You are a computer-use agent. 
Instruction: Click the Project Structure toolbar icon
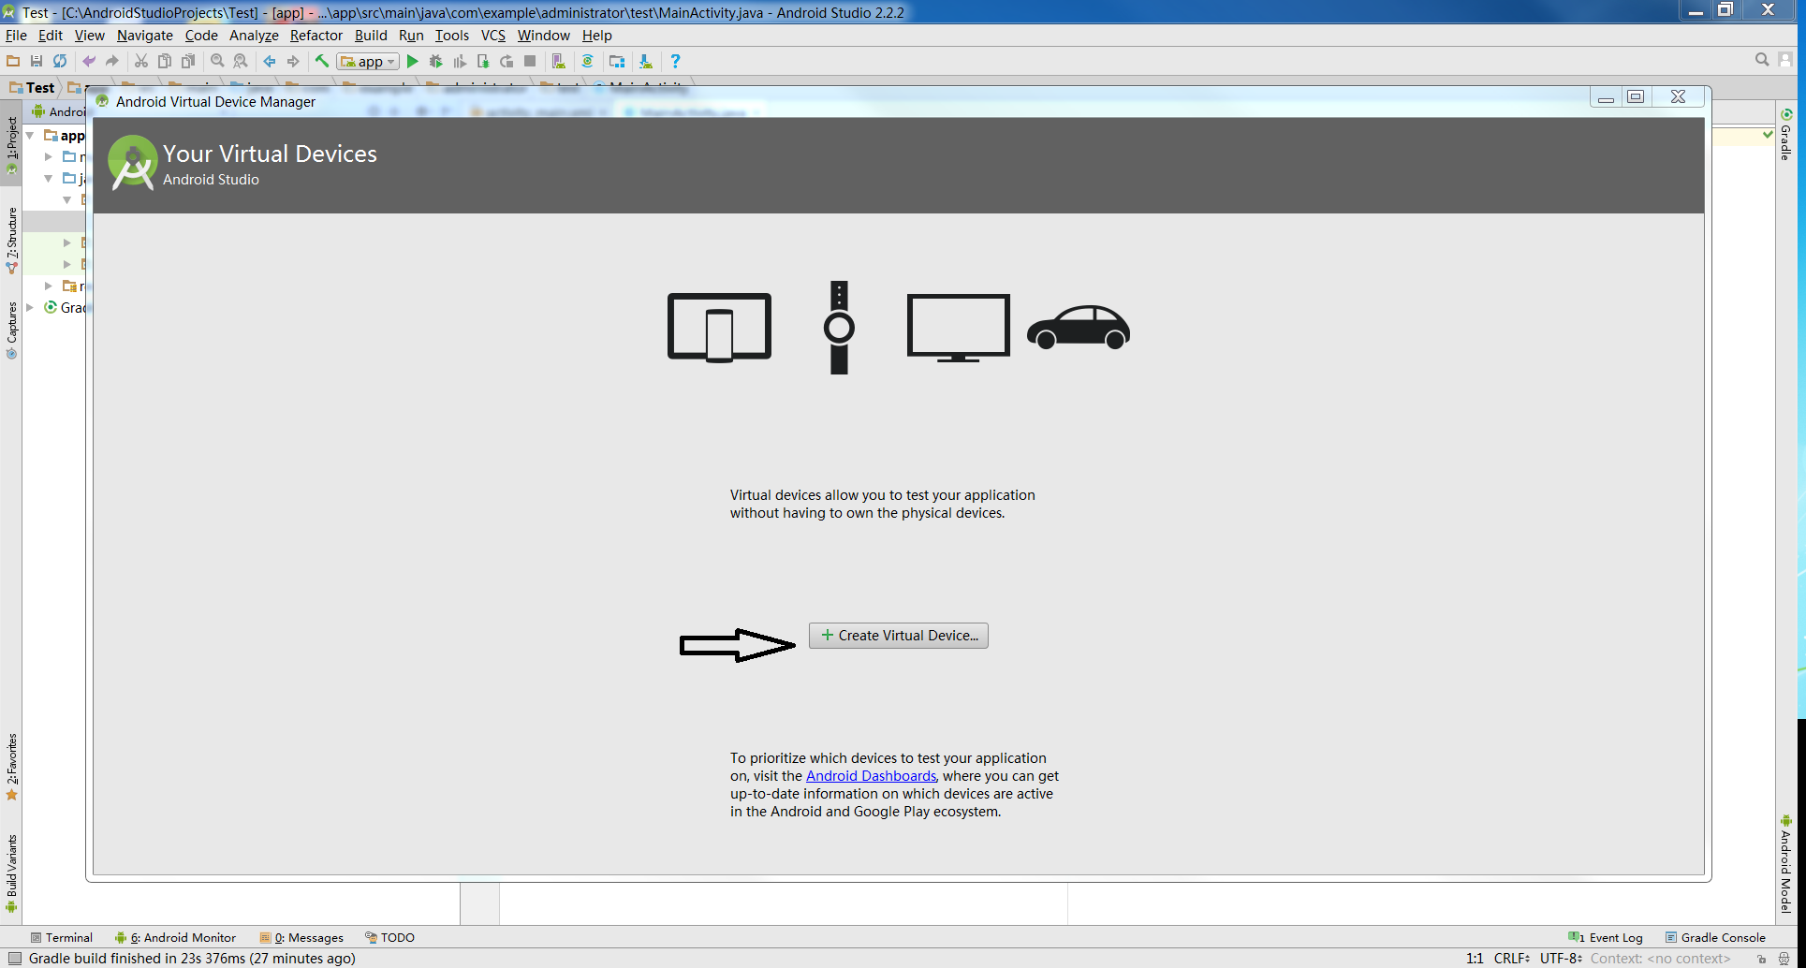(x=617, y=61)
